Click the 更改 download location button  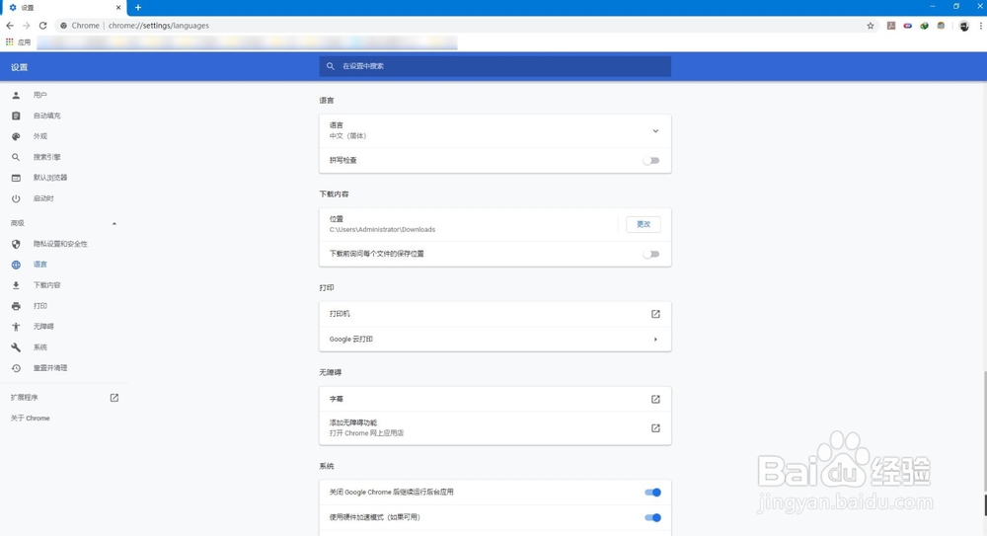644,224
